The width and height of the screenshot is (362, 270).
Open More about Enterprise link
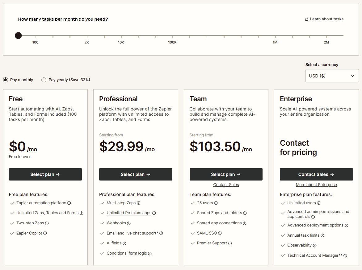316,185
